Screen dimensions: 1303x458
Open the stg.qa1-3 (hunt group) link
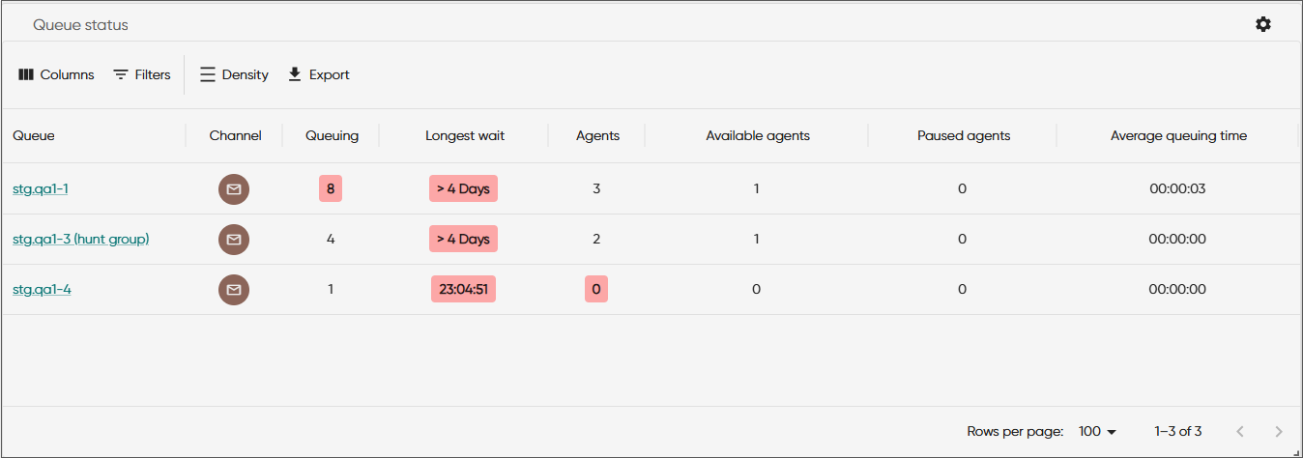(81, 239)
